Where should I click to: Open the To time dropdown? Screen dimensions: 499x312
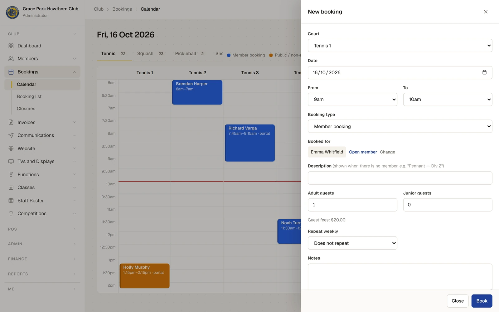click(x=448, y=99)
